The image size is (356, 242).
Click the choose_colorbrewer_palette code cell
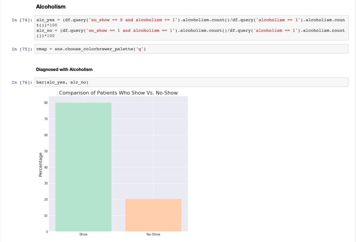(191, 49)
